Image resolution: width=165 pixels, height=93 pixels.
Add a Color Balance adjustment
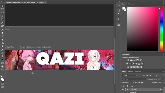point(130,64)
